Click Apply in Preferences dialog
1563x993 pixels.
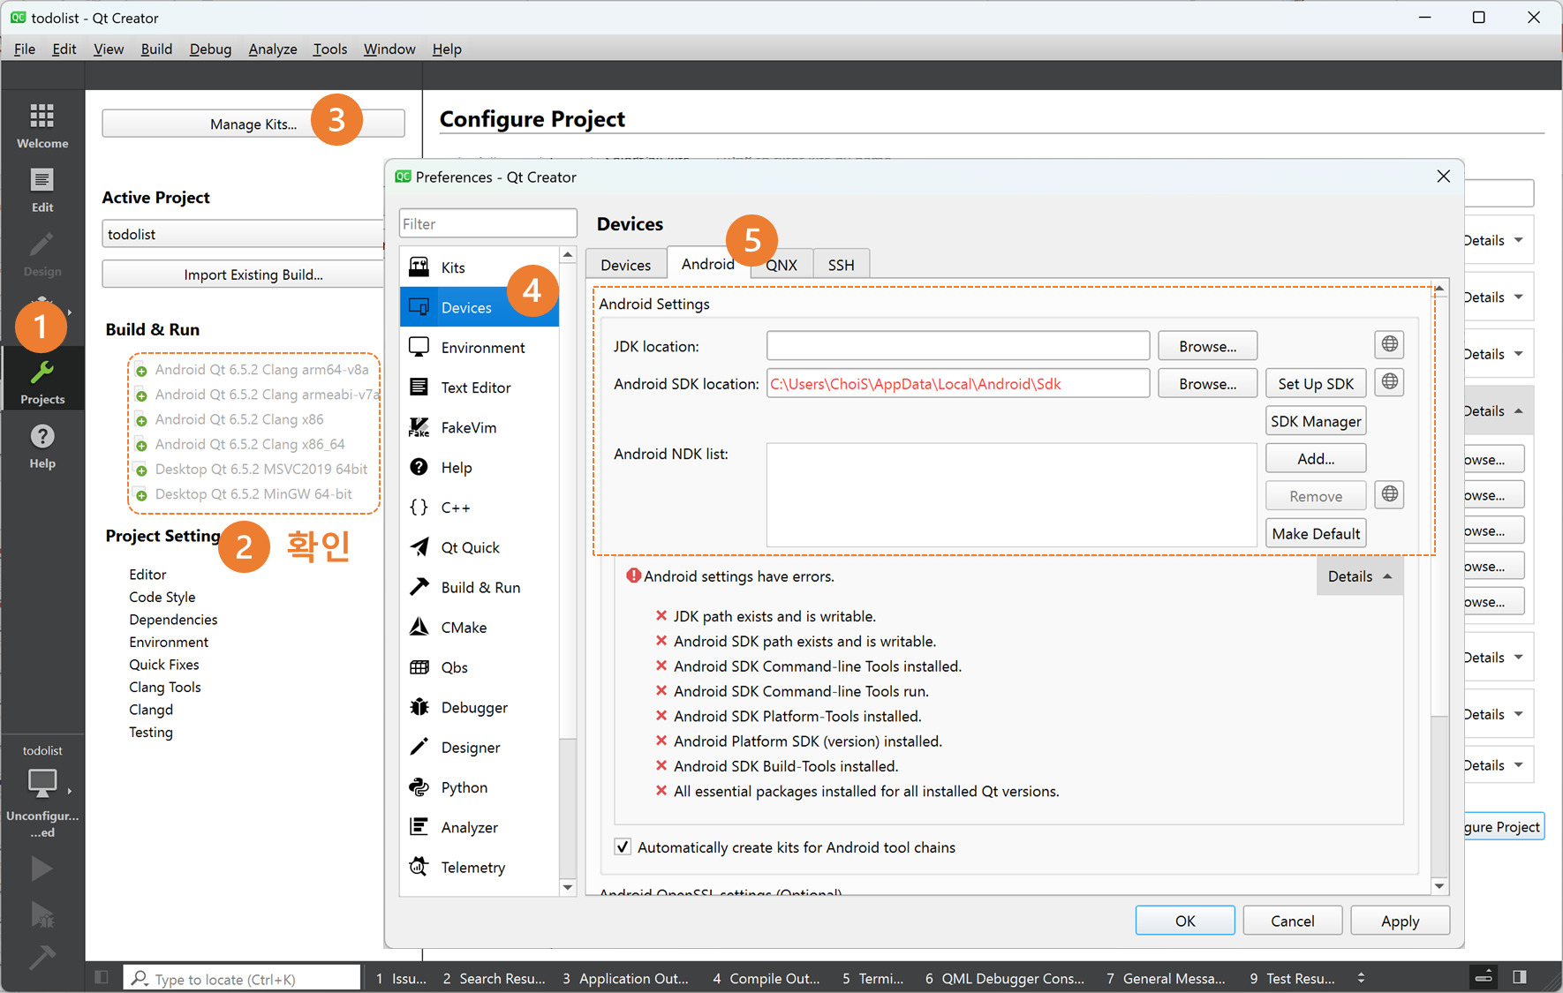click(1400, 921)
